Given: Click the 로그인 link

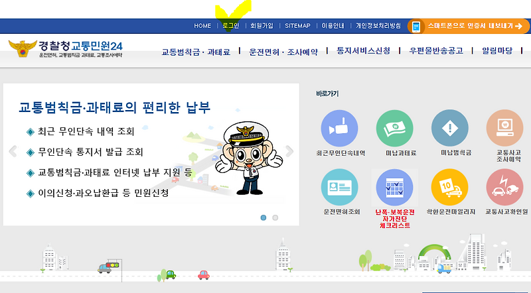Looking at the screenshot, I should coord(231,26).
